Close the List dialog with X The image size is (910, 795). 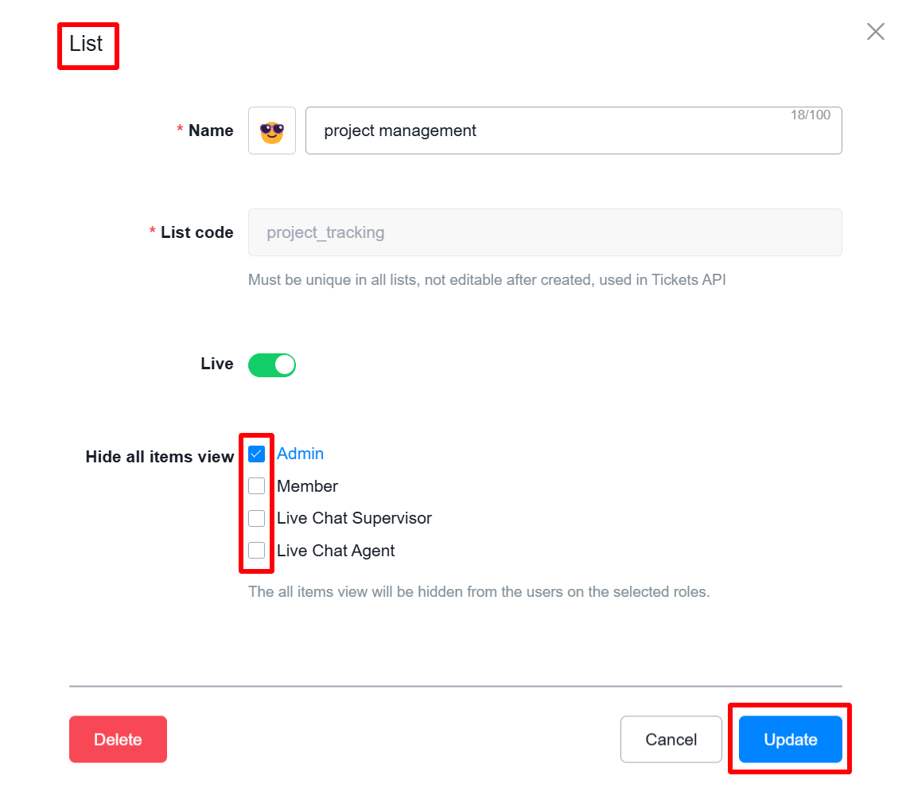click(875, 31)
